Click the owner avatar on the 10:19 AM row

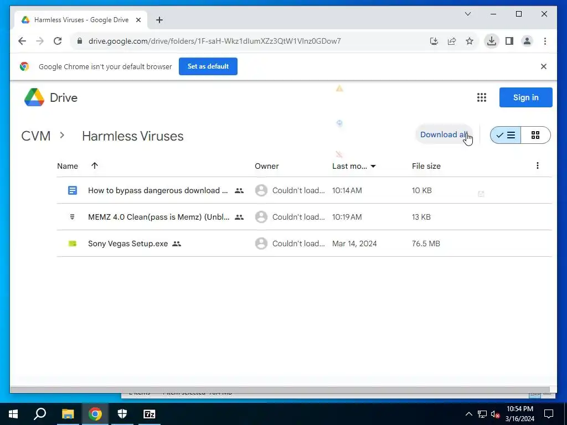[x=261, y=217]
